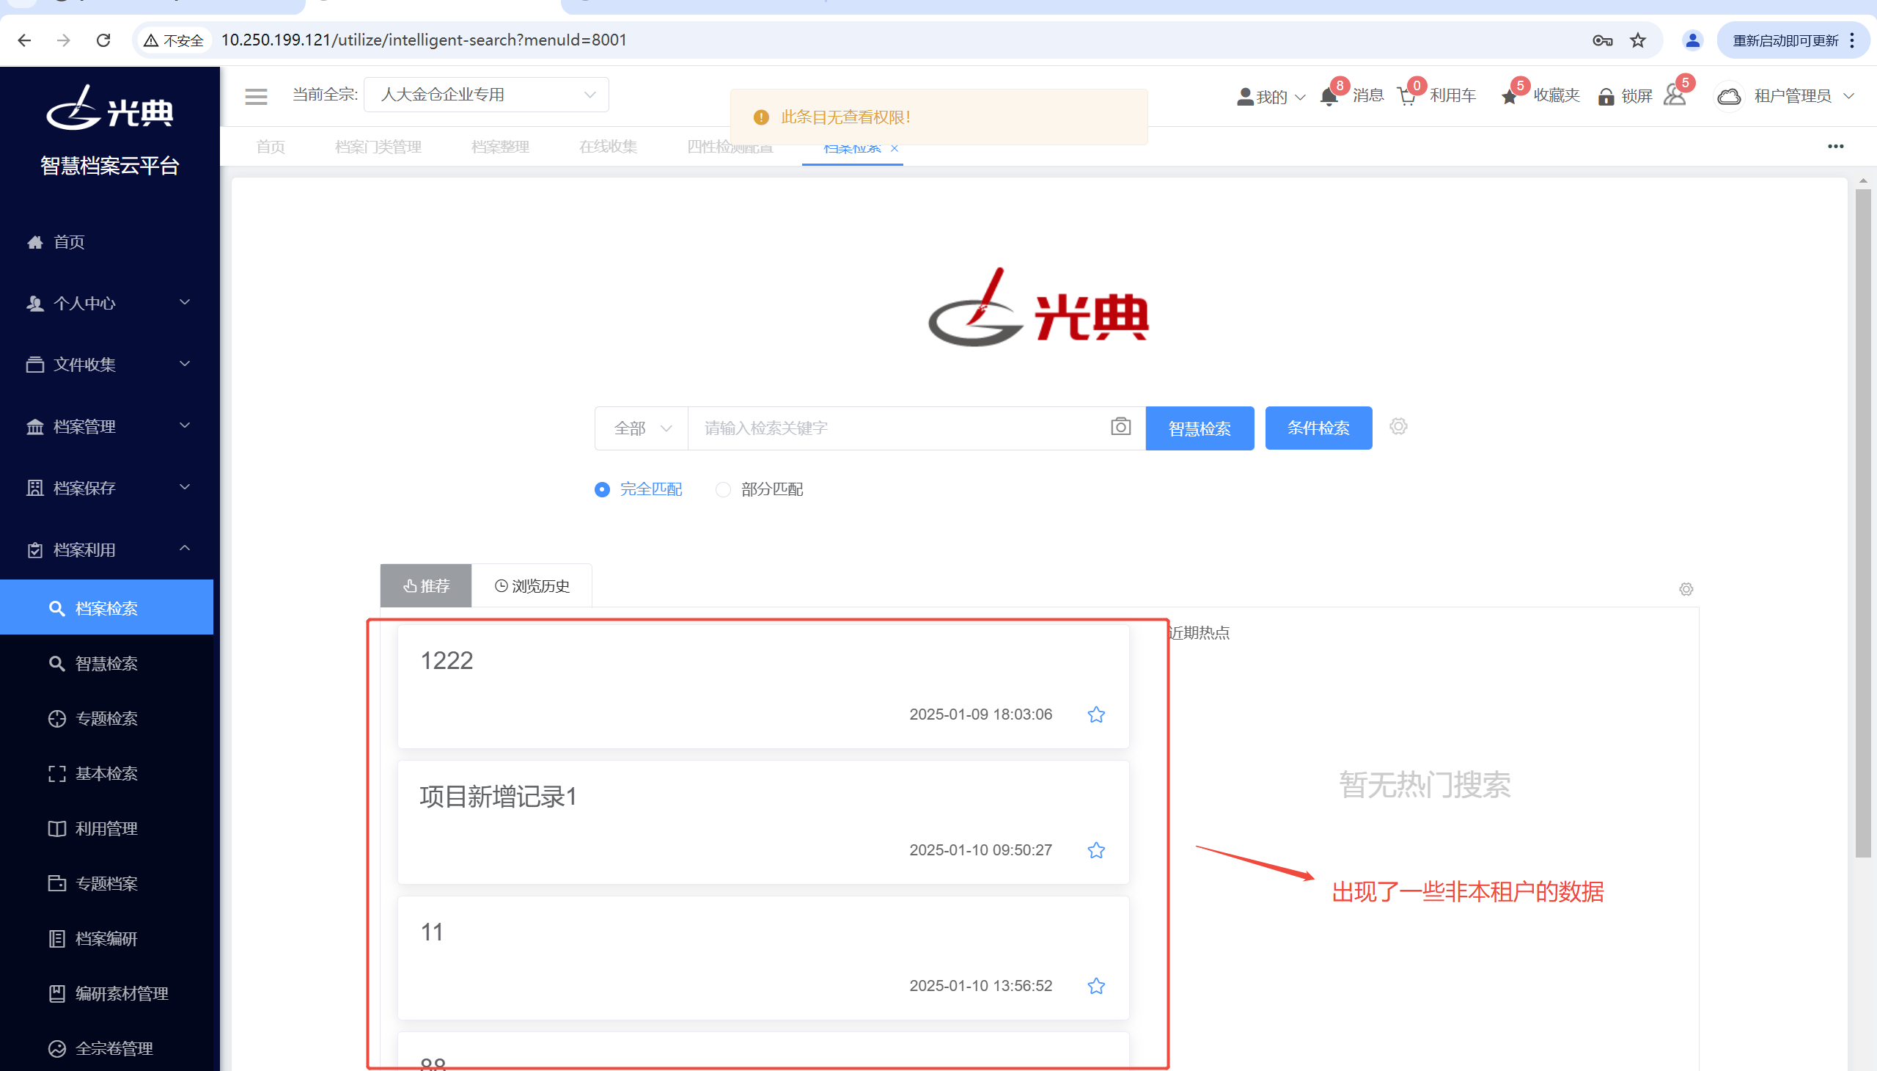Open the recommendation panel settings gear
Image resolution: width=1877 pixels, height=1071 pixels.
(x=1686, y=589)
